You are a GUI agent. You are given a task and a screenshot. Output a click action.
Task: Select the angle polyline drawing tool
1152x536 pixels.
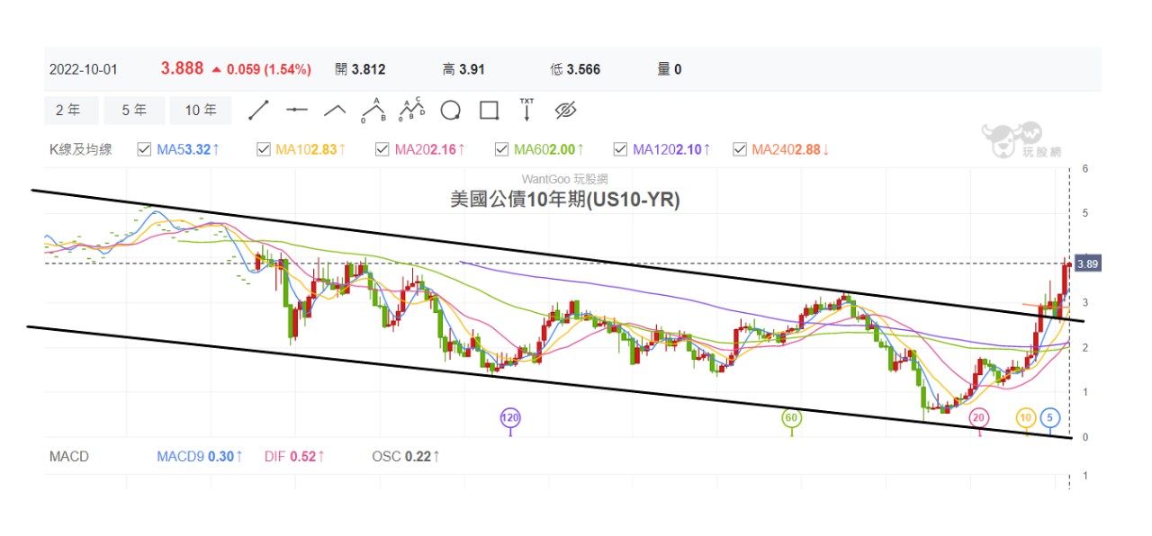tap(335, 111)
